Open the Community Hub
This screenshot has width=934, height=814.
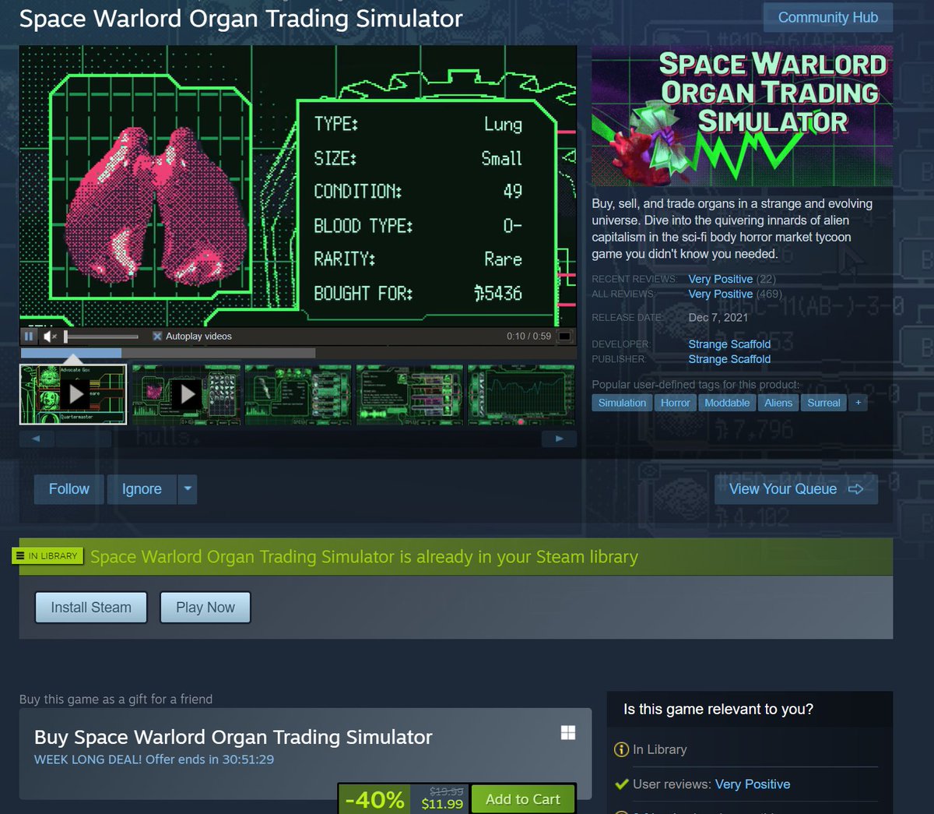coord(828,17)
